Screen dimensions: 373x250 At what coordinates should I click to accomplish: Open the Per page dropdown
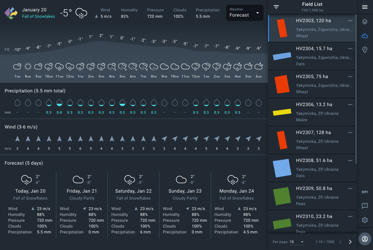coord(297,242)
